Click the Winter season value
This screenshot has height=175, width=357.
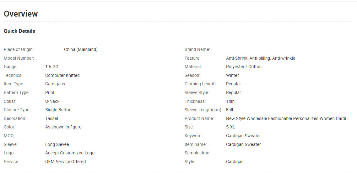(x=232, y=76)
